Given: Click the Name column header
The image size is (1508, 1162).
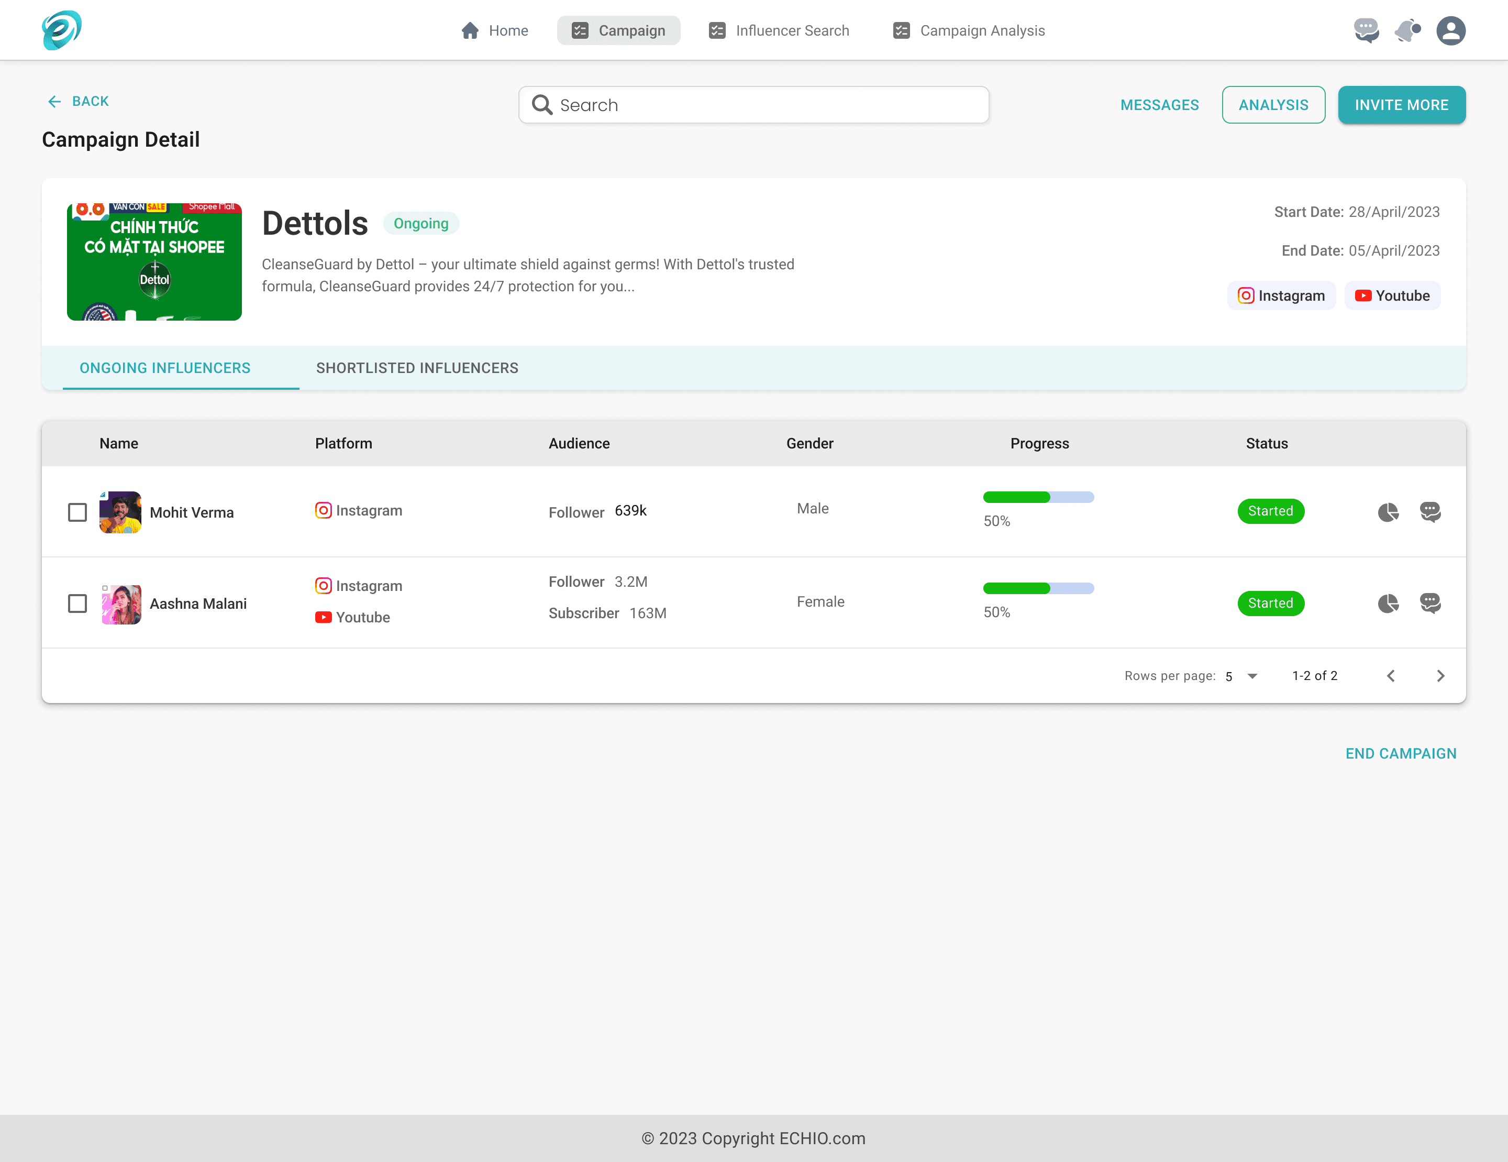Looking at the screenshot, I should tap(119, 444).
